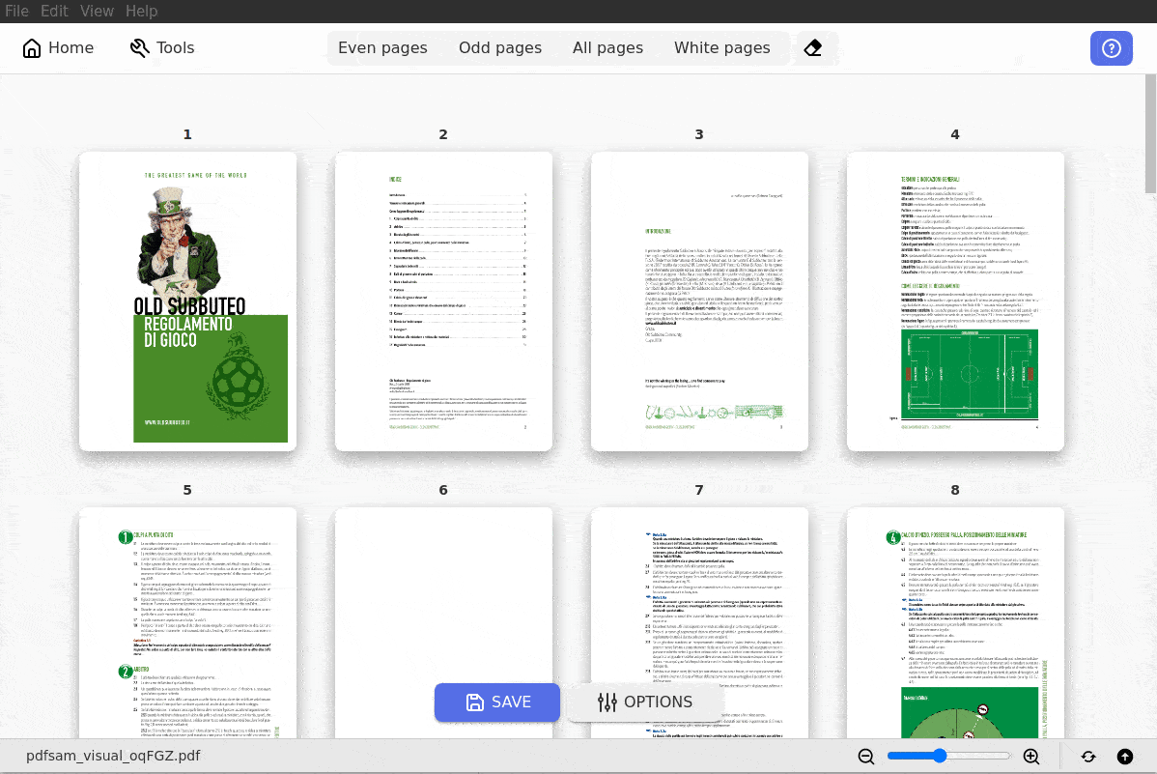Open the Edit menu

tap(54, 11)
